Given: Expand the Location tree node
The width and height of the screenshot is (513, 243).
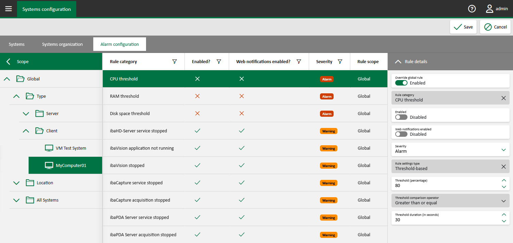Looking at the screenshot, I should click(16, 183).
